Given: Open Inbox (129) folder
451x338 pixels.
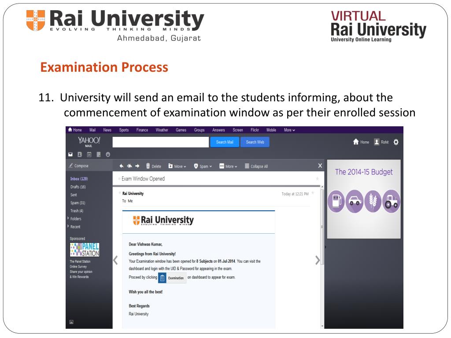Looking at the screenshot, I should coord(79,179).
